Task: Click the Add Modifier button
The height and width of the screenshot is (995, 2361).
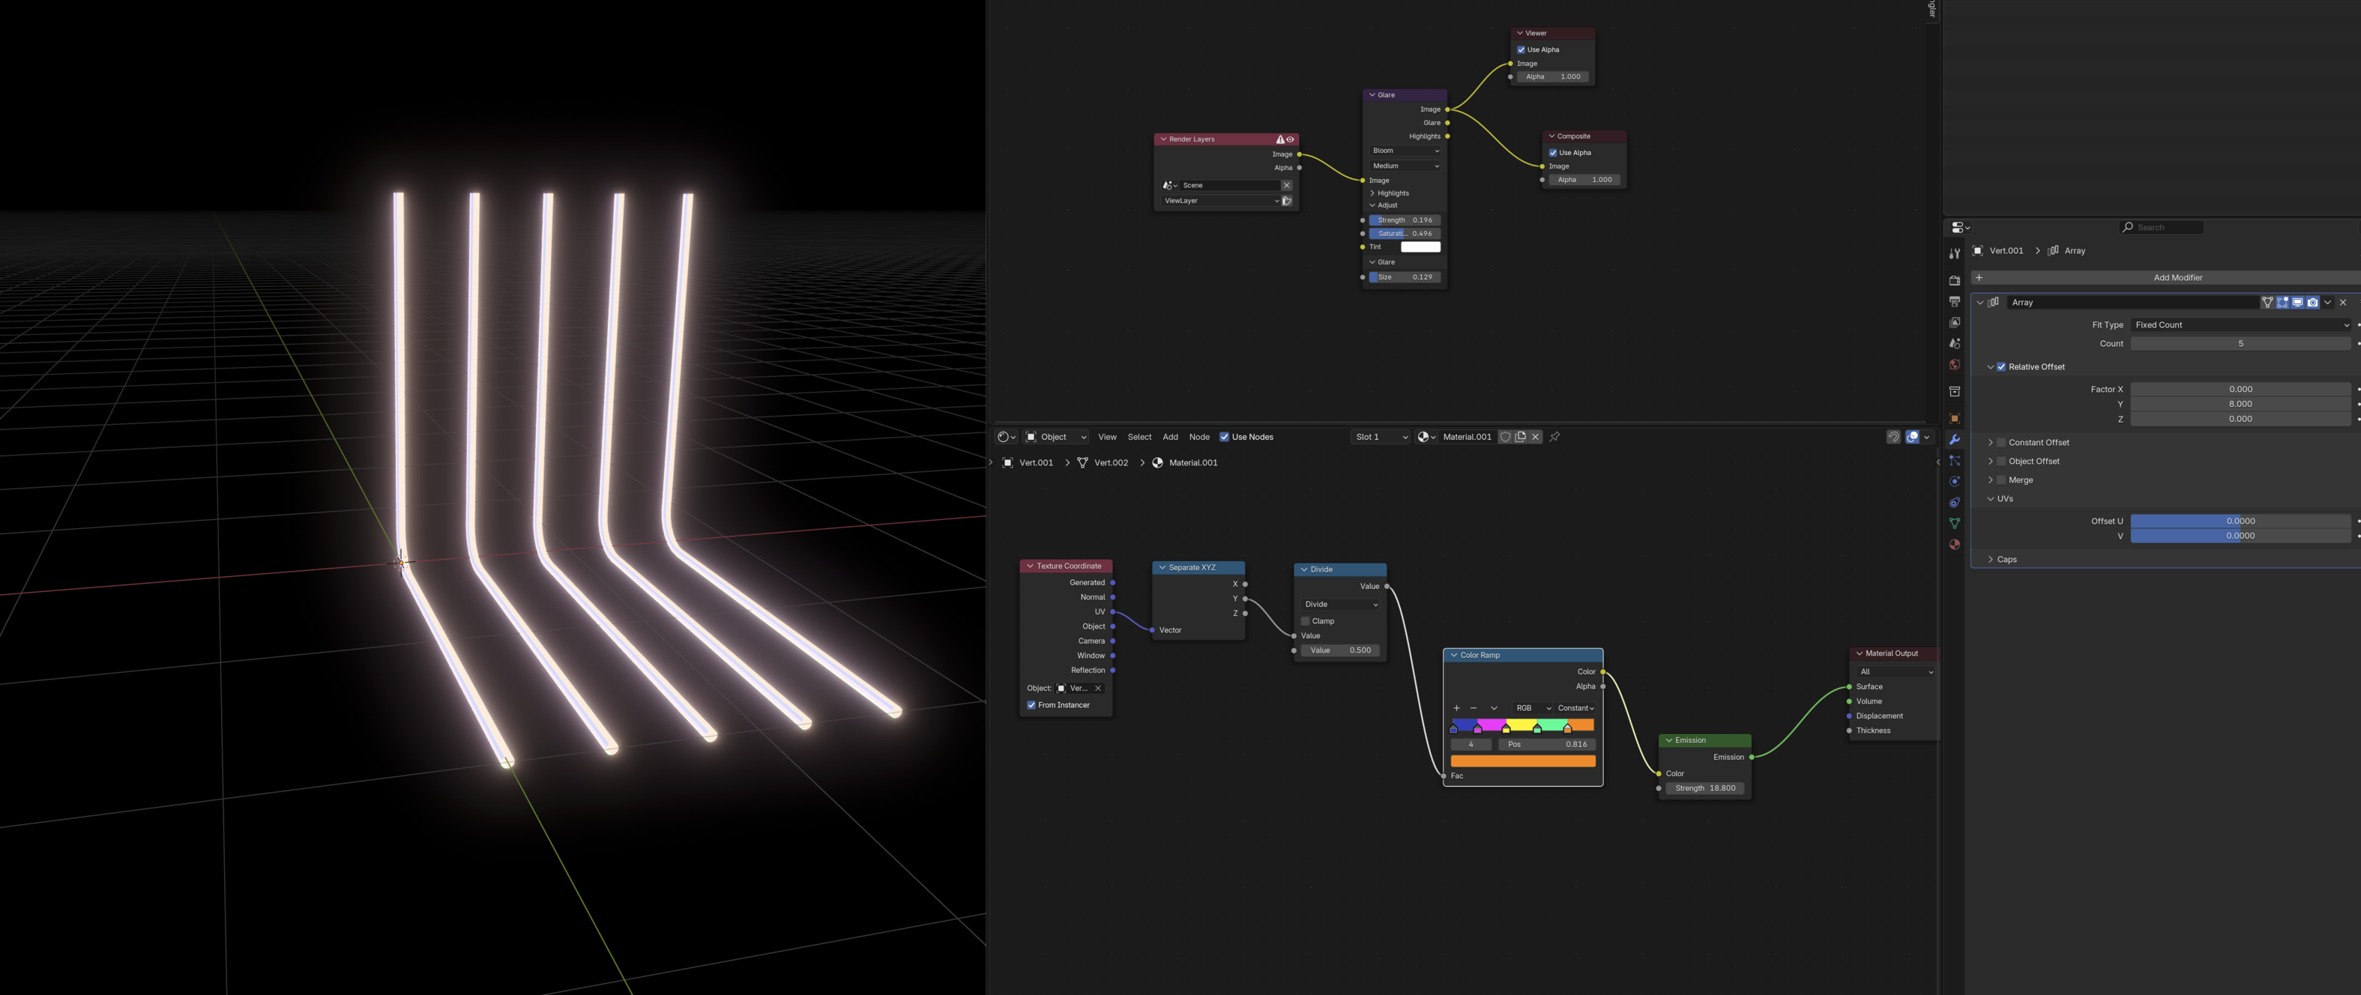Action: 2167,278
